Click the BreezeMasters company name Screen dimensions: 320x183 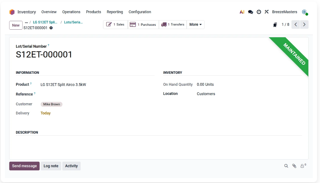point(284,12)
